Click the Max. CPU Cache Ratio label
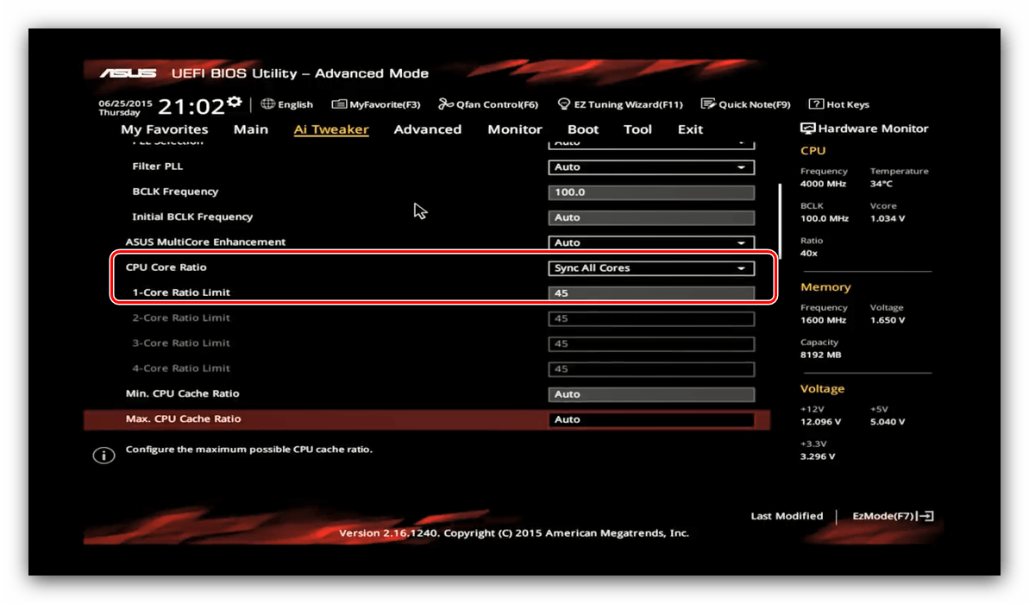Viewport: 1029px width, 604px height. tap(183, 418)
